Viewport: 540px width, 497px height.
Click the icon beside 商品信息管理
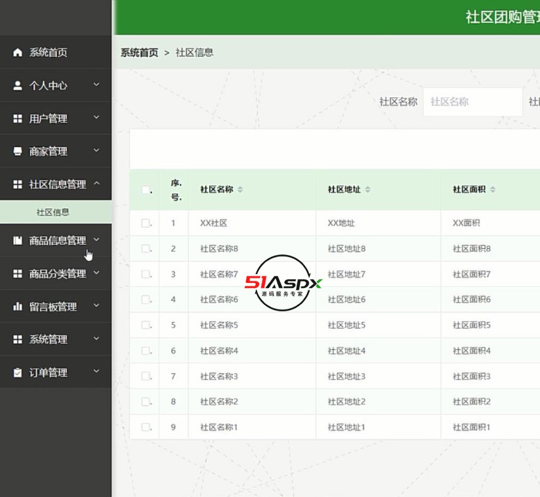tap(18, 241)
